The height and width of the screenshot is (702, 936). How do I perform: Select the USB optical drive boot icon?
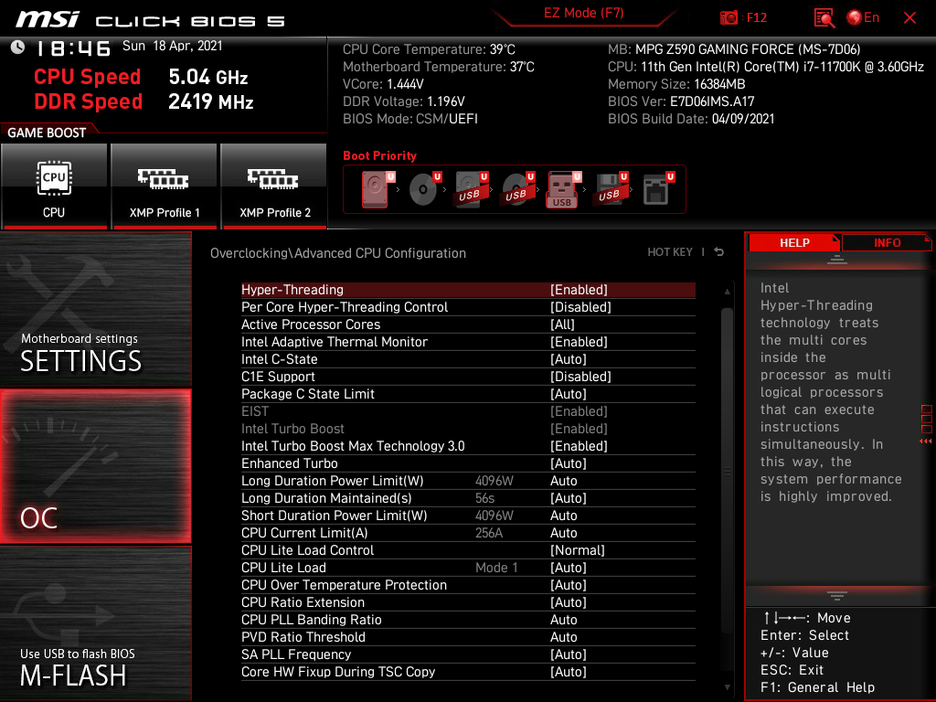517,189
